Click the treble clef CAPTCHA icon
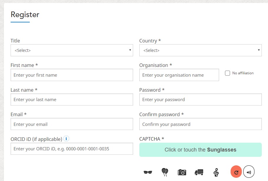The width and height of the screenshot is (268, 181). point(216,172)
